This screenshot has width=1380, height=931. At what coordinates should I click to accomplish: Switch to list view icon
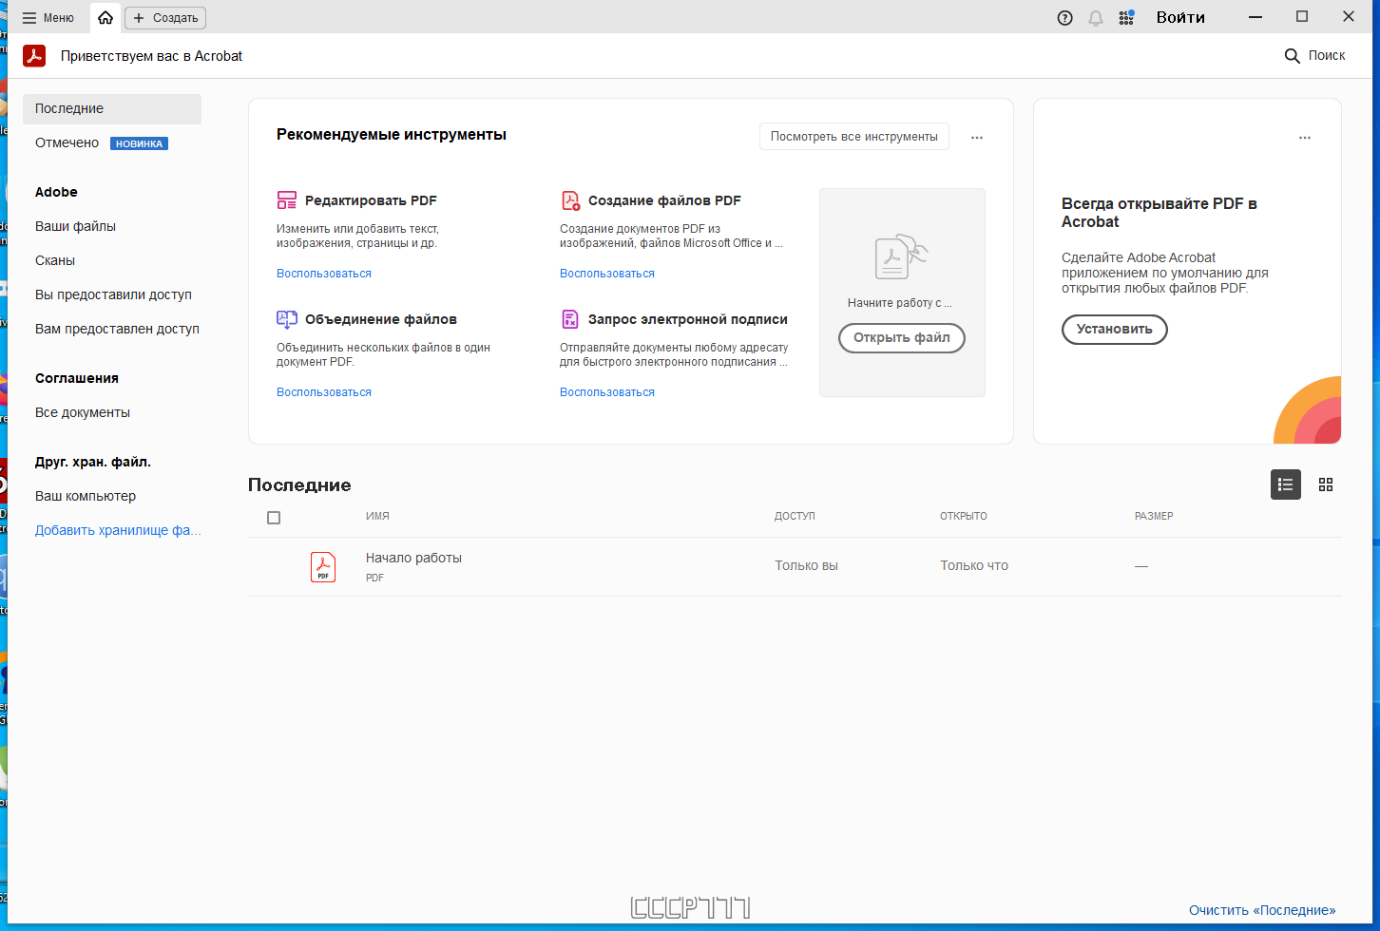1286,484
